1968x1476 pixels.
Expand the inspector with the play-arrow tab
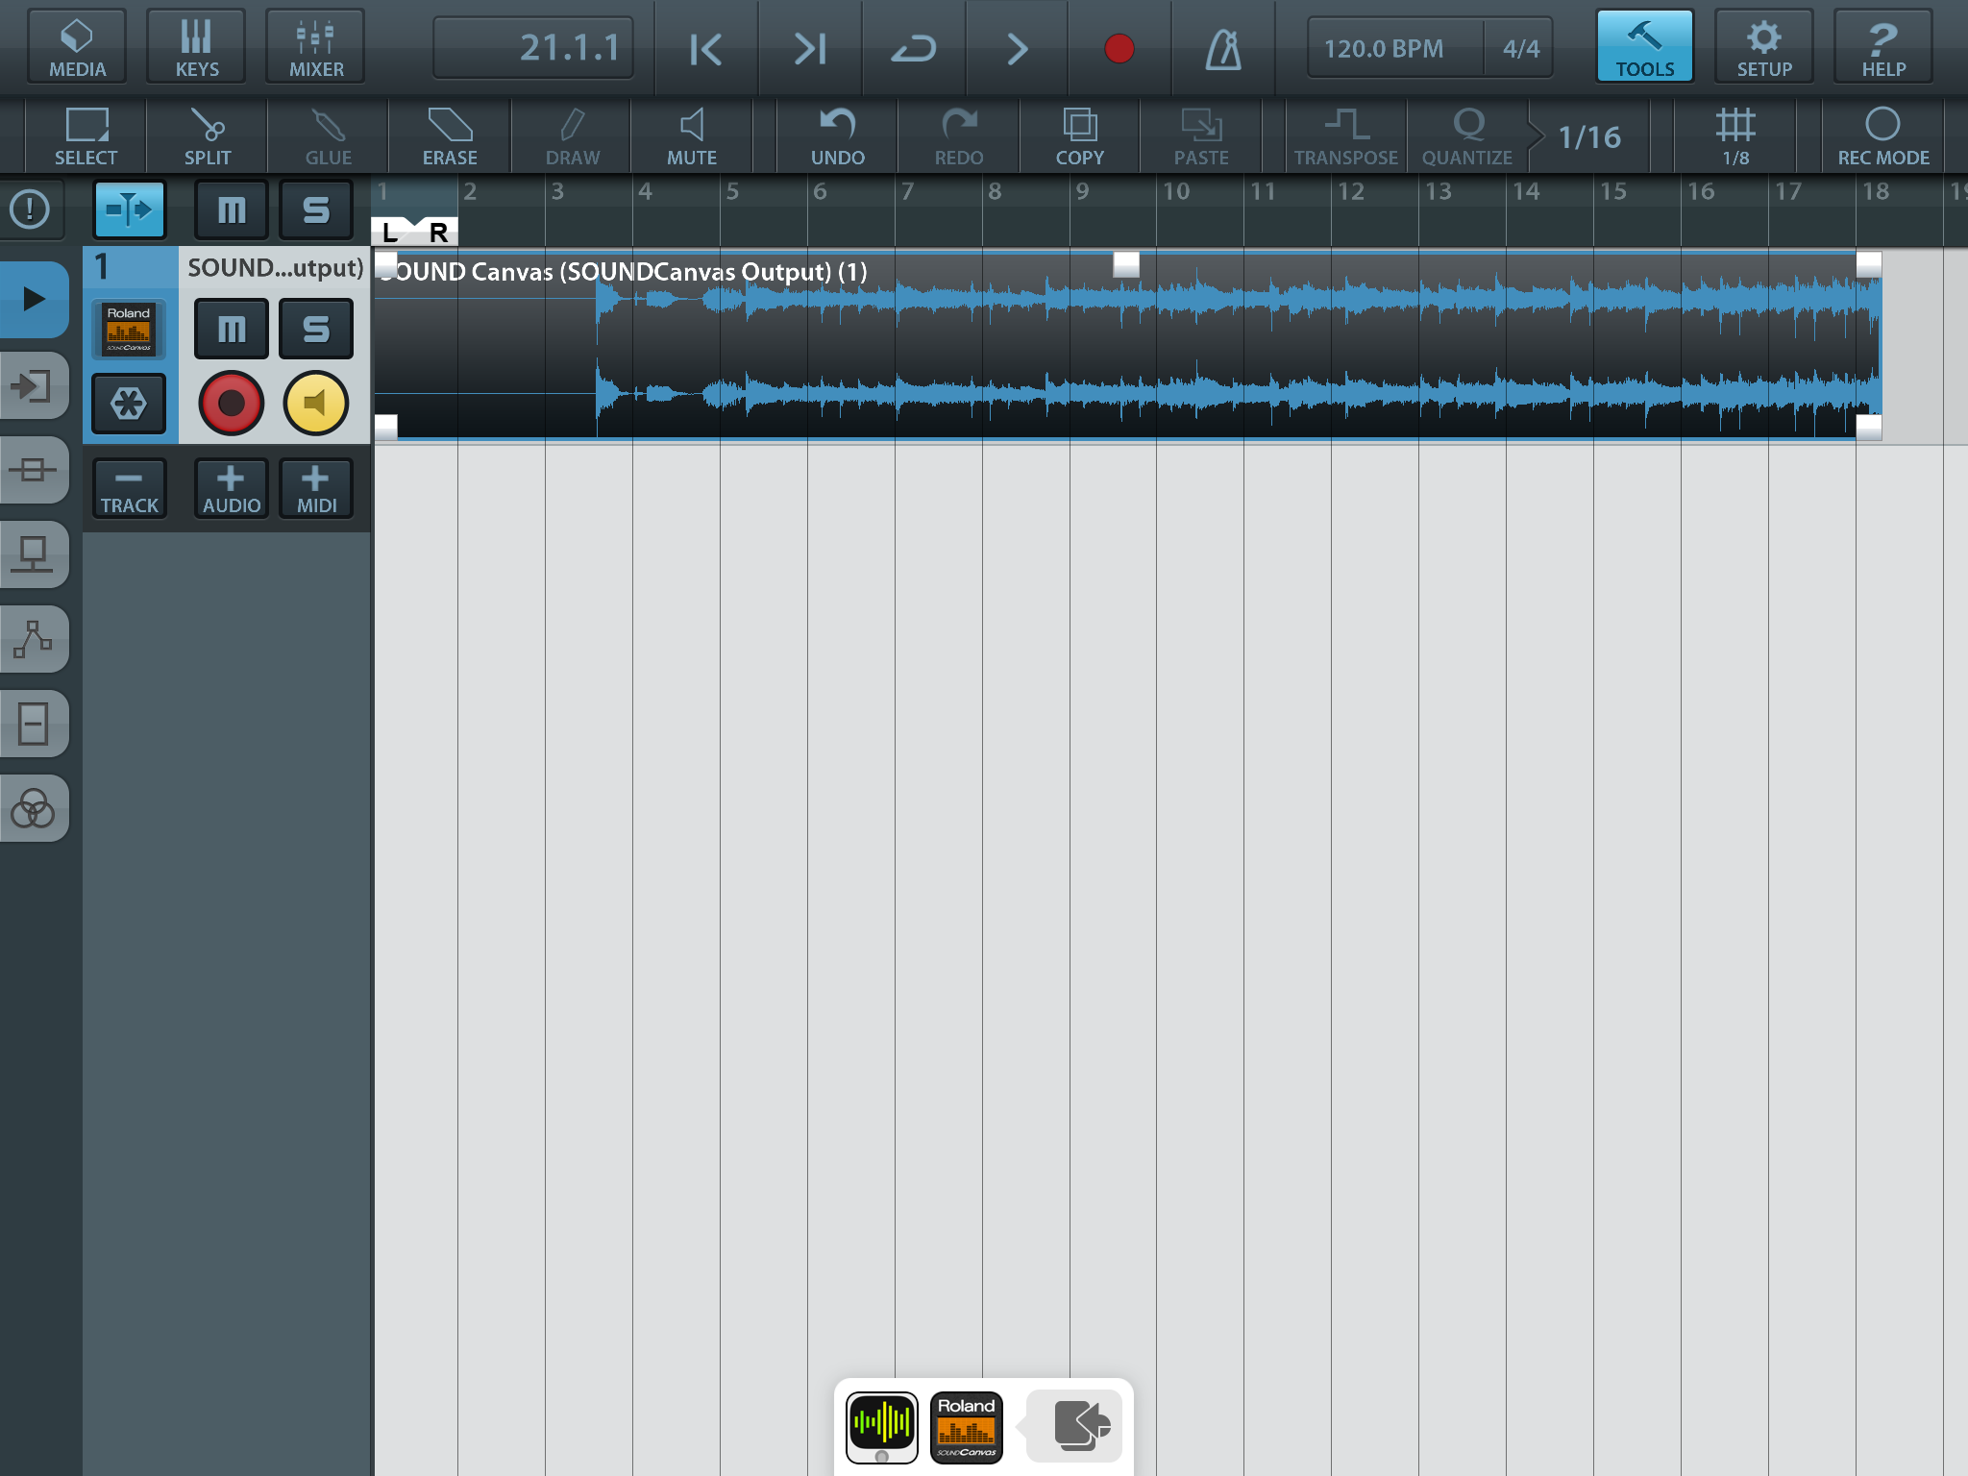pyautogui.click(x=34, y=299)
